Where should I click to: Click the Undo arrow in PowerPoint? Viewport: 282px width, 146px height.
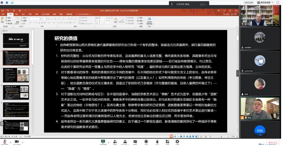(x=8, y=11)
